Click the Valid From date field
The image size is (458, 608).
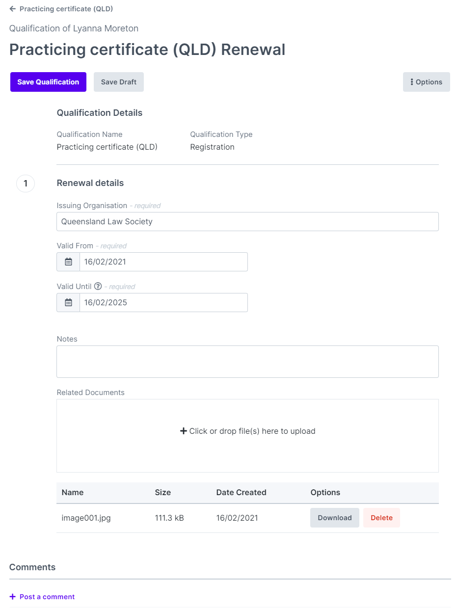[x=163, y=262]
